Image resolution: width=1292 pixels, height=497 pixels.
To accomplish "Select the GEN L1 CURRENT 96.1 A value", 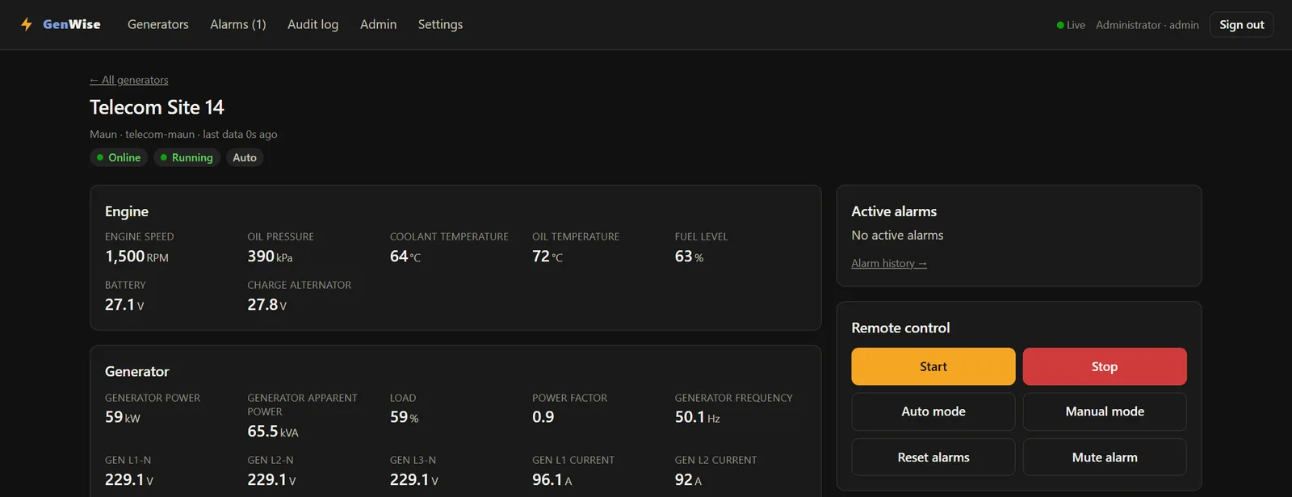I will [552, 480].
